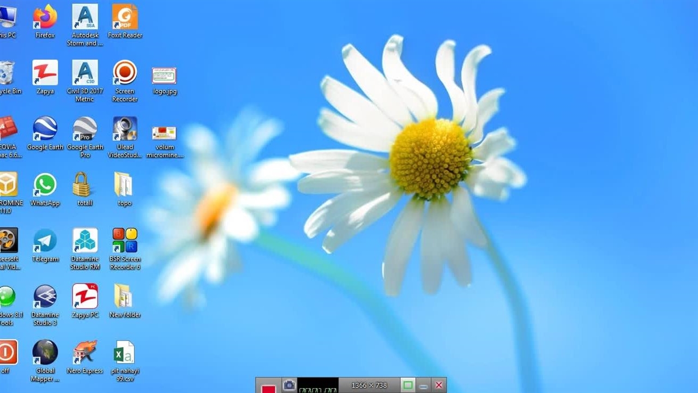
Task: Take a snapshot with the camera button
Action: 289,385
